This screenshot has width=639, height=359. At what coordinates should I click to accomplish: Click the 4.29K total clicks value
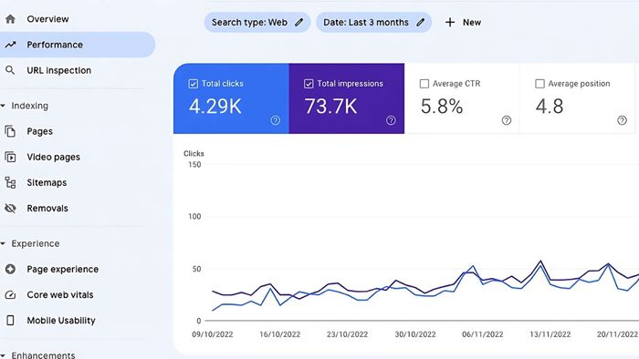click(x=215, y=107)
